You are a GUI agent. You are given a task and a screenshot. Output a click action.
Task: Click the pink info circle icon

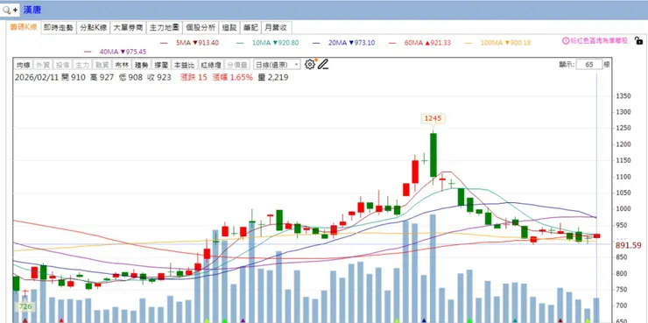566,40
